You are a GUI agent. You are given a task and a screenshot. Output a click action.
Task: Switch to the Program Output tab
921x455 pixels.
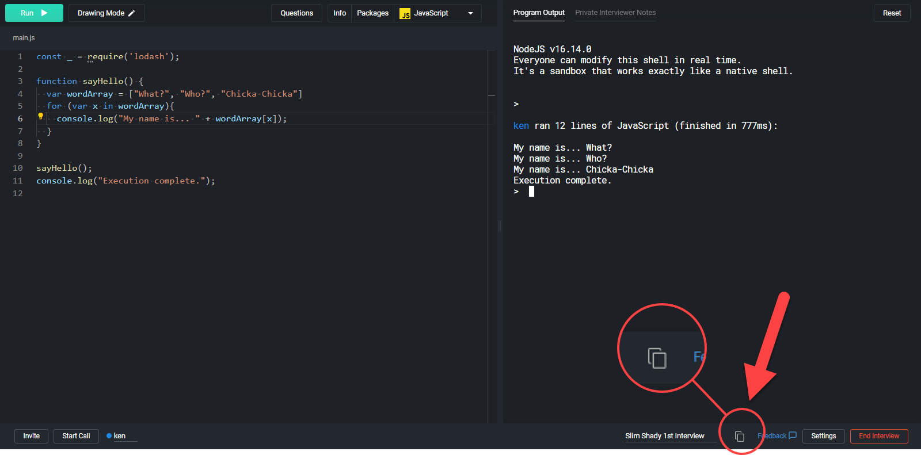pos(539,13)
